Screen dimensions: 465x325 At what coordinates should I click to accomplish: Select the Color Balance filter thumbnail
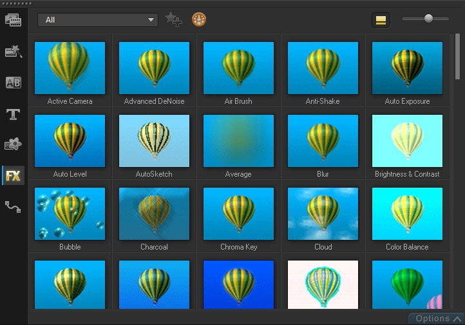[407, 213]
